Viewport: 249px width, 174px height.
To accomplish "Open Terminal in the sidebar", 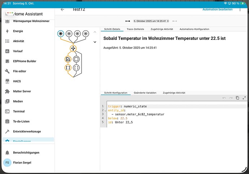I will coord(19,111).
